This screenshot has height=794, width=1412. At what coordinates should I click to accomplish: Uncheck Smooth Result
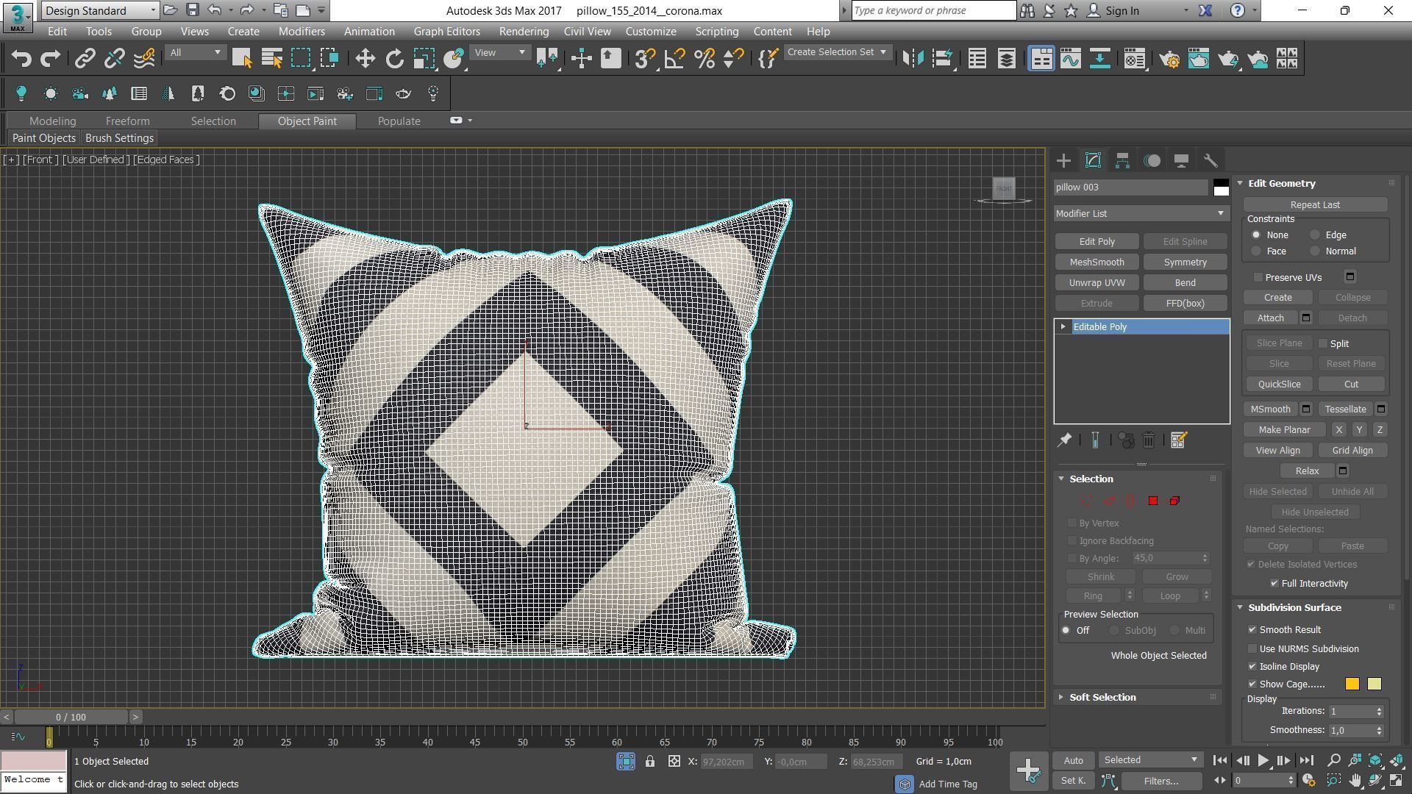point(1252,630)
